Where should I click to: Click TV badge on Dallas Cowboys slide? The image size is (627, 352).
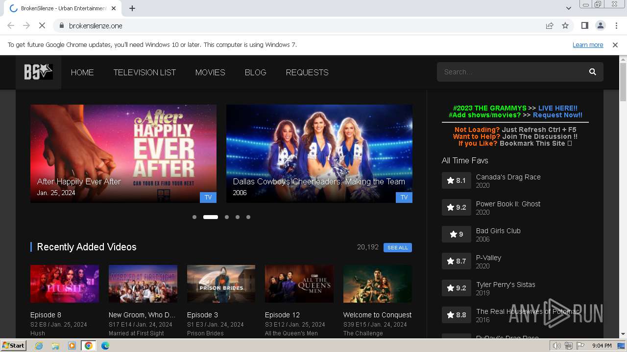click(404, 197)
